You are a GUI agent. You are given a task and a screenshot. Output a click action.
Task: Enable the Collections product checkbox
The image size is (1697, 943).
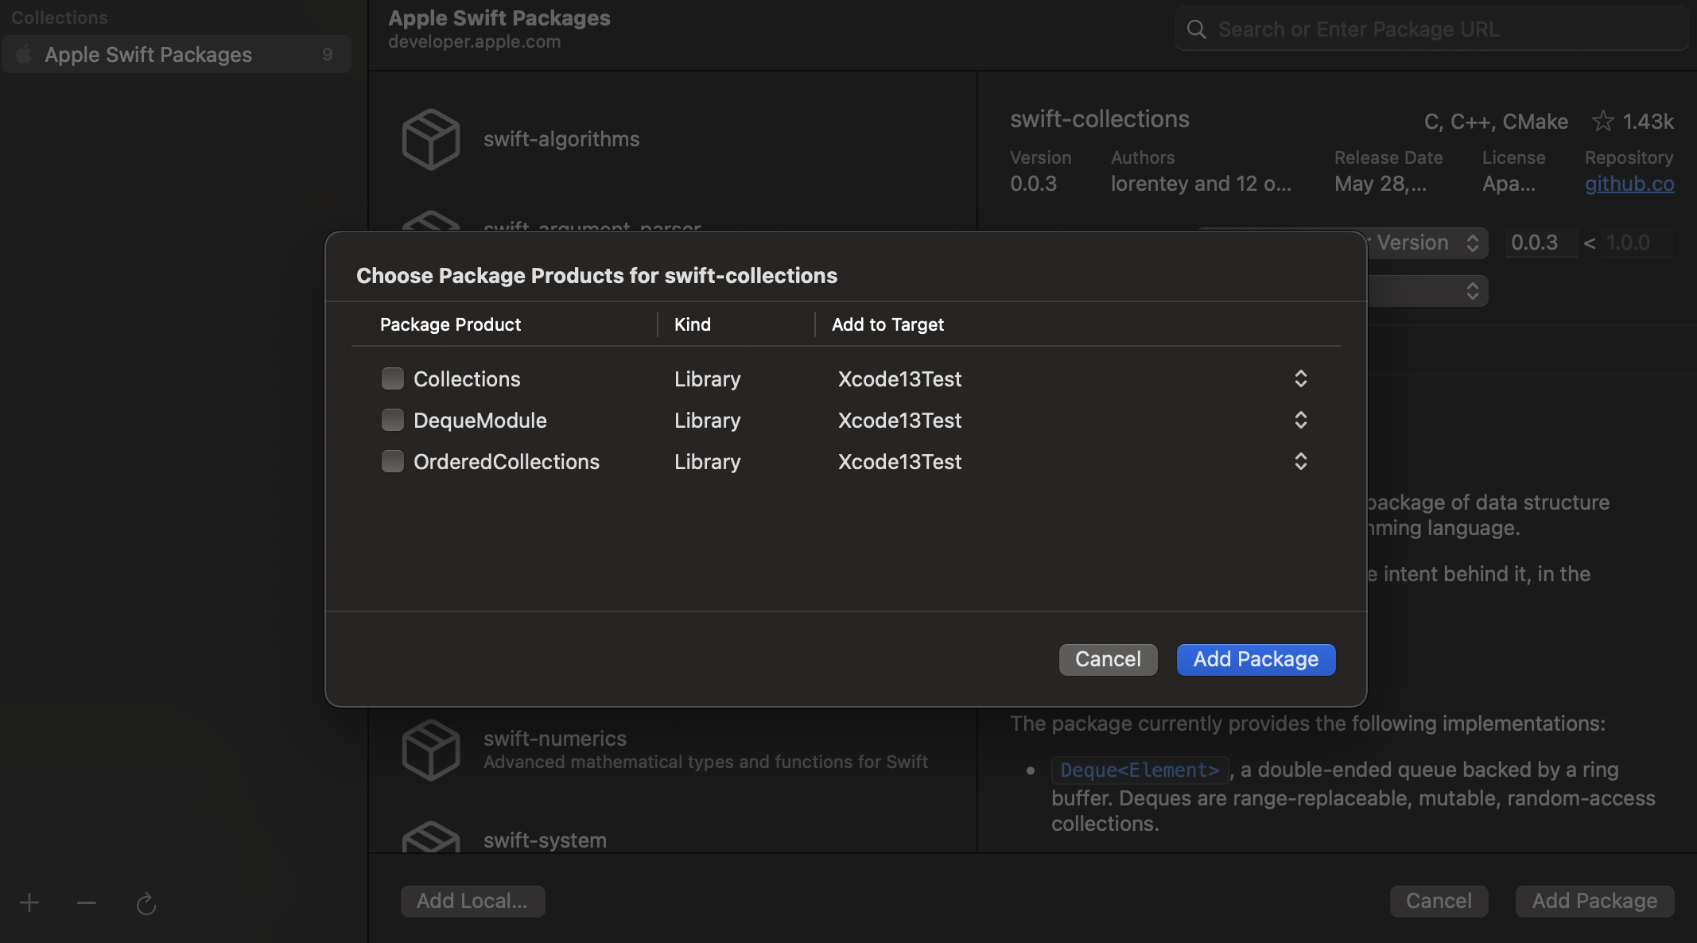tap(393, 378)
